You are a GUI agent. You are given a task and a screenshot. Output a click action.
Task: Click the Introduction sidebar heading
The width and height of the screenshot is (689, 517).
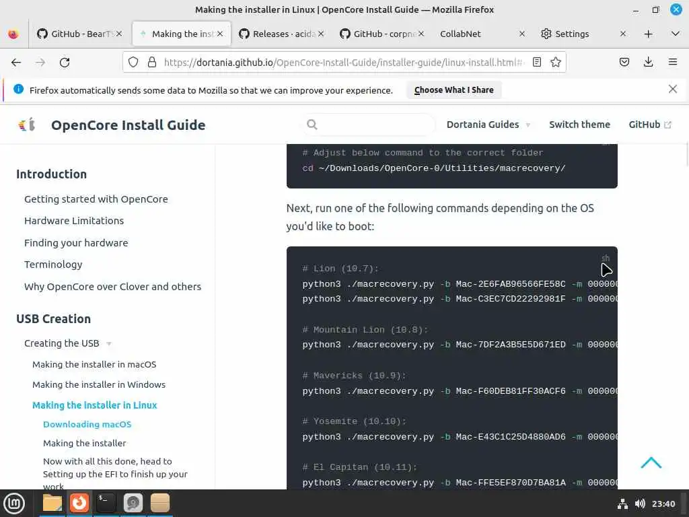[x=51, y=174]
